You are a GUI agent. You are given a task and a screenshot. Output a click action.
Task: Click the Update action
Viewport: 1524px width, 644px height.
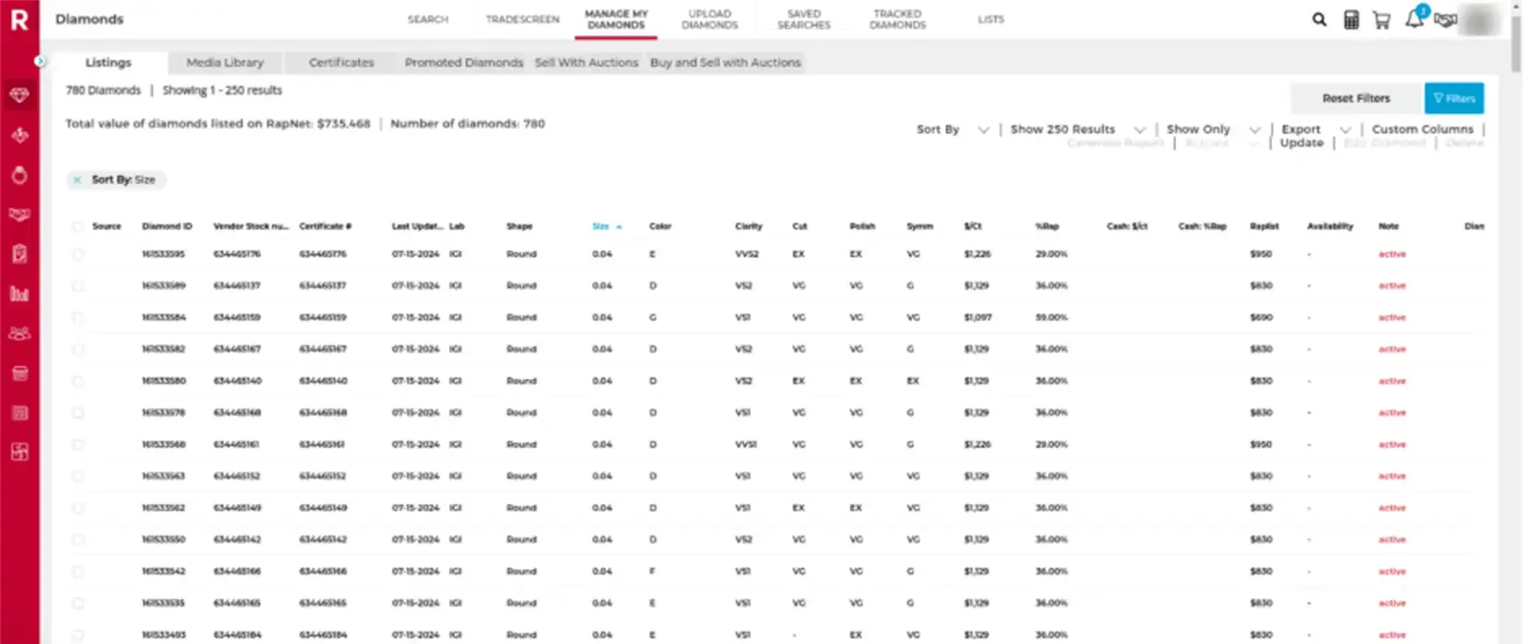coord(1301,144)
